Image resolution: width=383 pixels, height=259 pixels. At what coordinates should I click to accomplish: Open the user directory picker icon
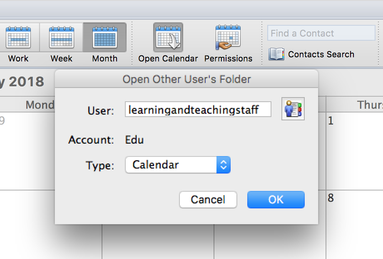293,109
